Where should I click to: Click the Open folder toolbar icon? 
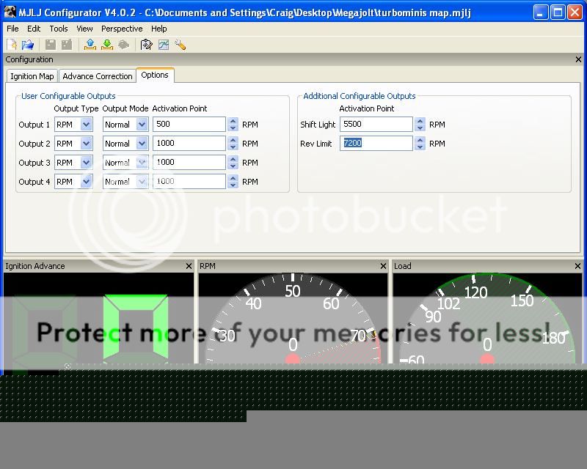pyautogui.click(x=27, y=45)
